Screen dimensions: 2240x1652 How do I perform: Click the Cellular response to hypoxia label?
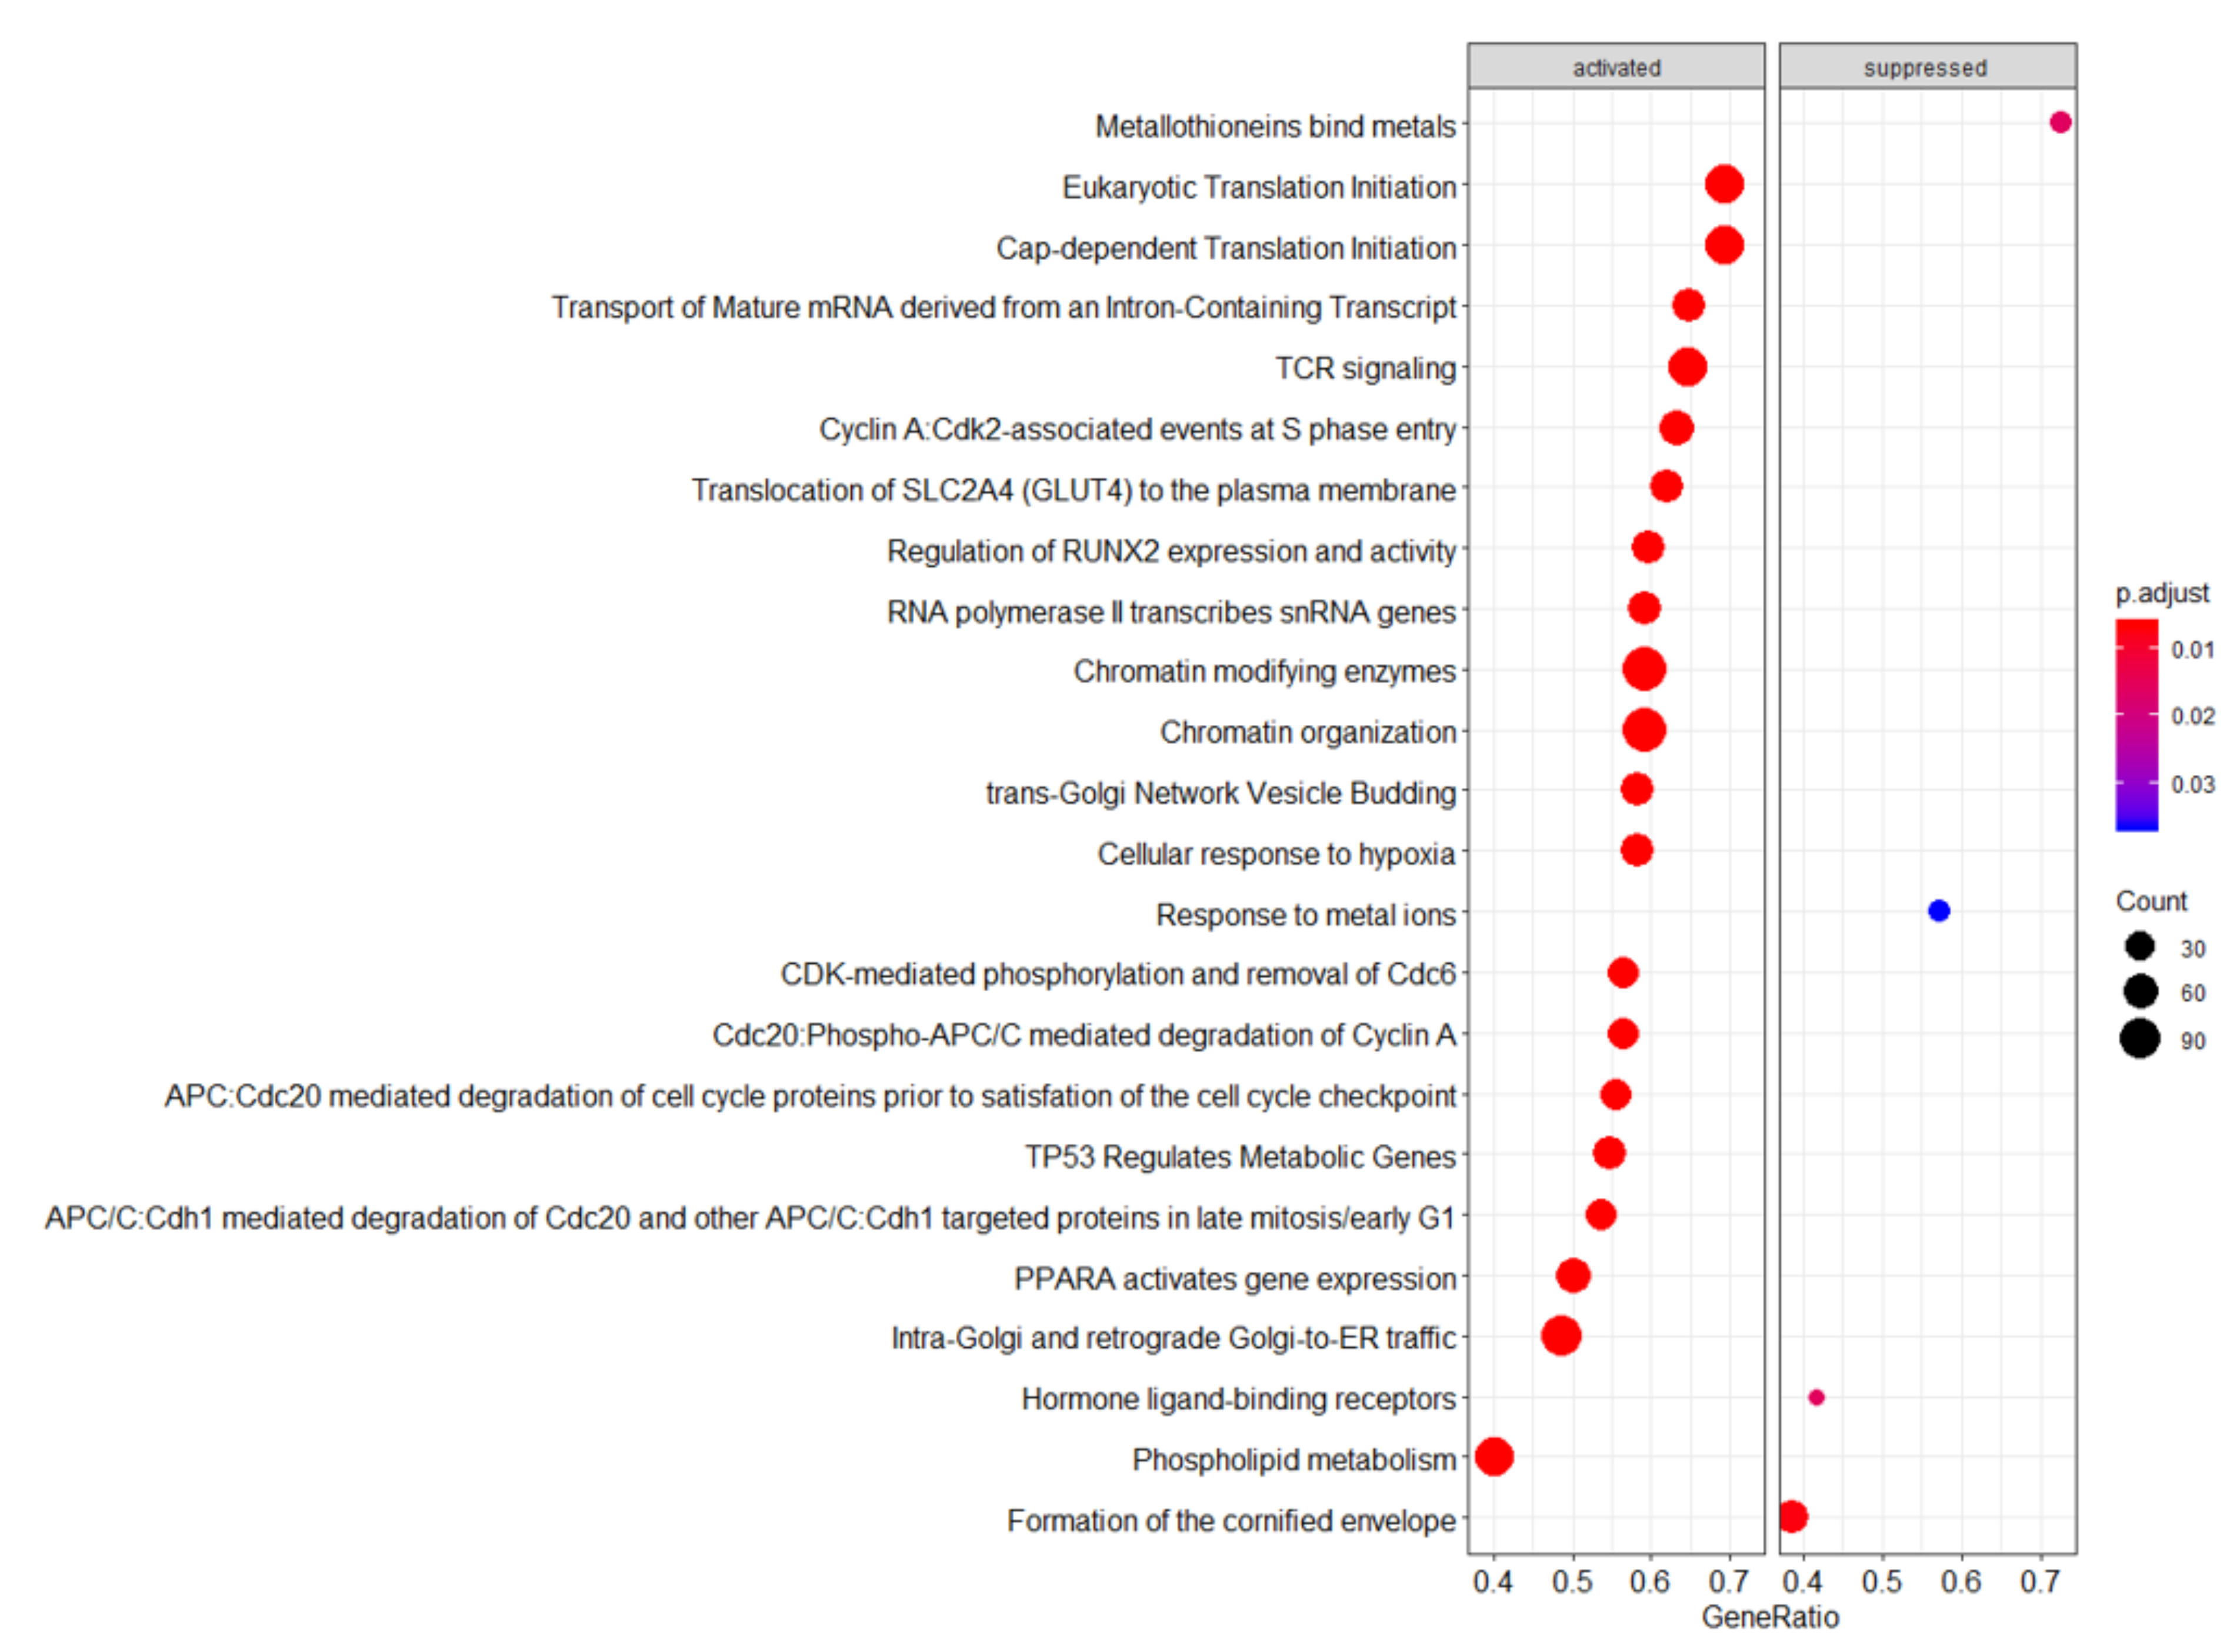(1276, 854)
